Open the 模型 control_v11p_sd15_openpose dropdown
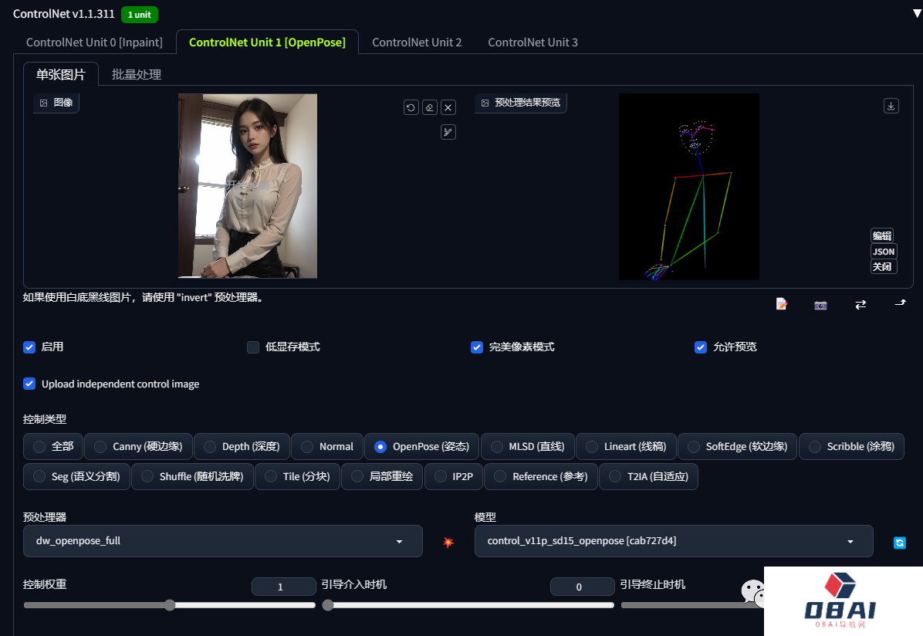The image size is (923, 636). pyautogui.click(x=673, y=541)
